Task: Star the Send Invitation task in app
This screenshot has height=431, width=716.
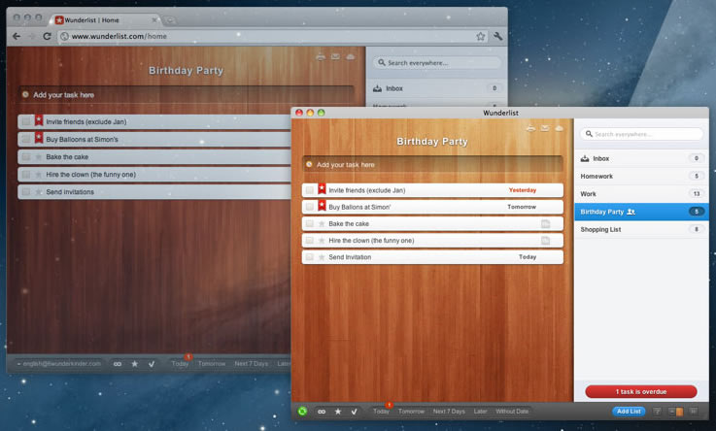Action: click(322, 257)
